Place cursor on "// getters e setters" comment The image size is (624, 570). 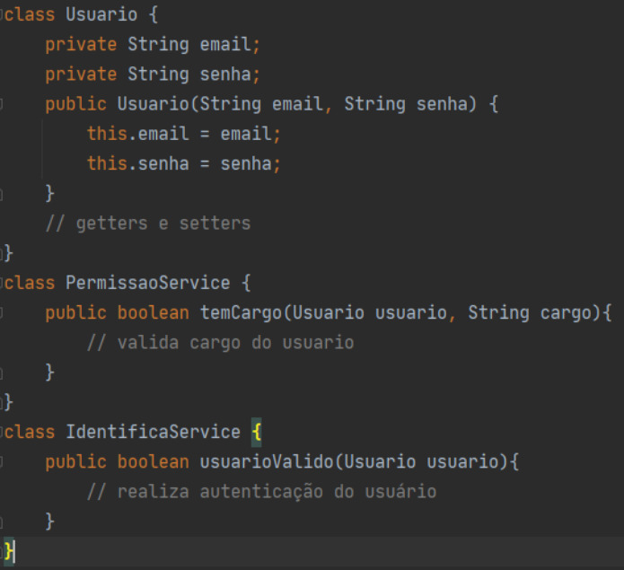click(148, 224)
